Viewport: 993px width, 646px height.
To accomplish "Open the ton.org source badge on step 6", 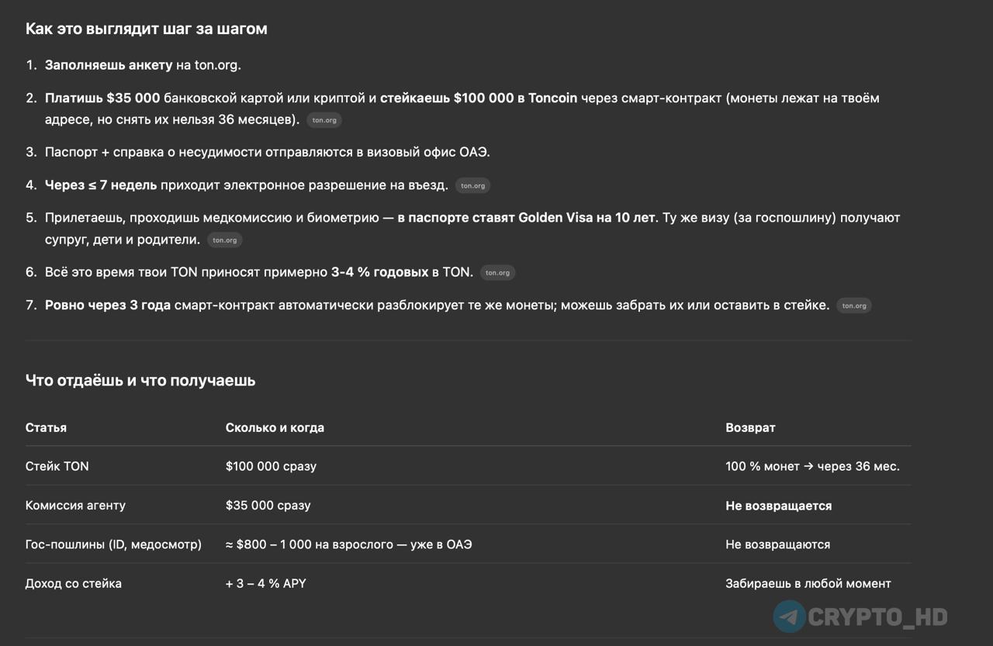I will pyautogui.click(x=497, y=273).
